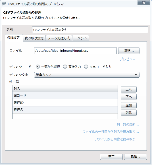Screen dimensions: 152x165
Task: Open the データ処理方式 tab
Action: (59, 38)
